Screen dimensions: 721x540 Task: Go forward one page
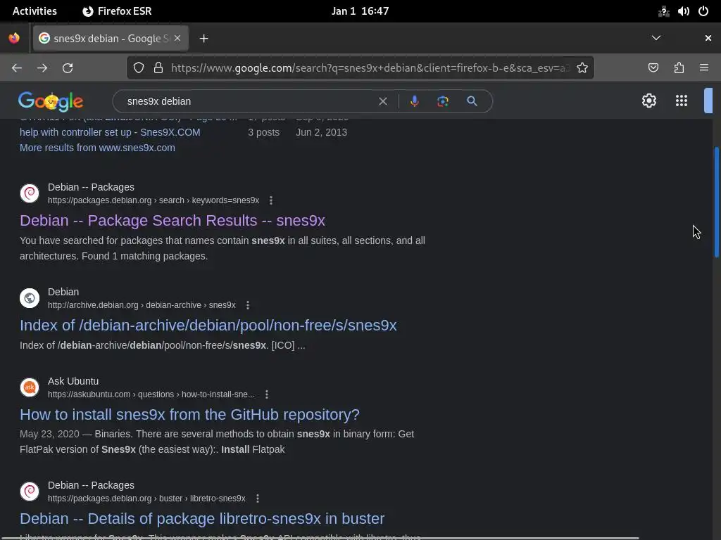click(42, 68)
